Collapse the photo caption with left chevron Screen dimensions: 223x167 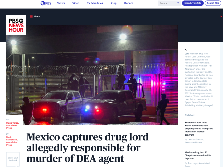(x=186, y=50)
